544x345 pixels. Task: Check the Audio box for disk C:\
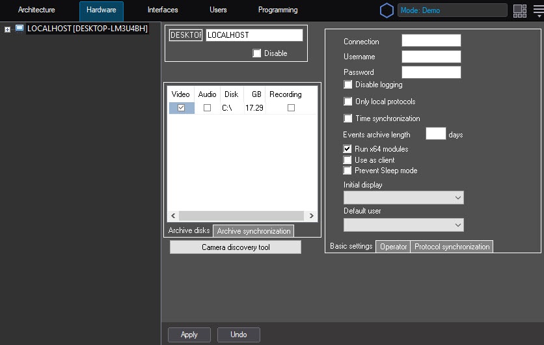click(207, 108)
